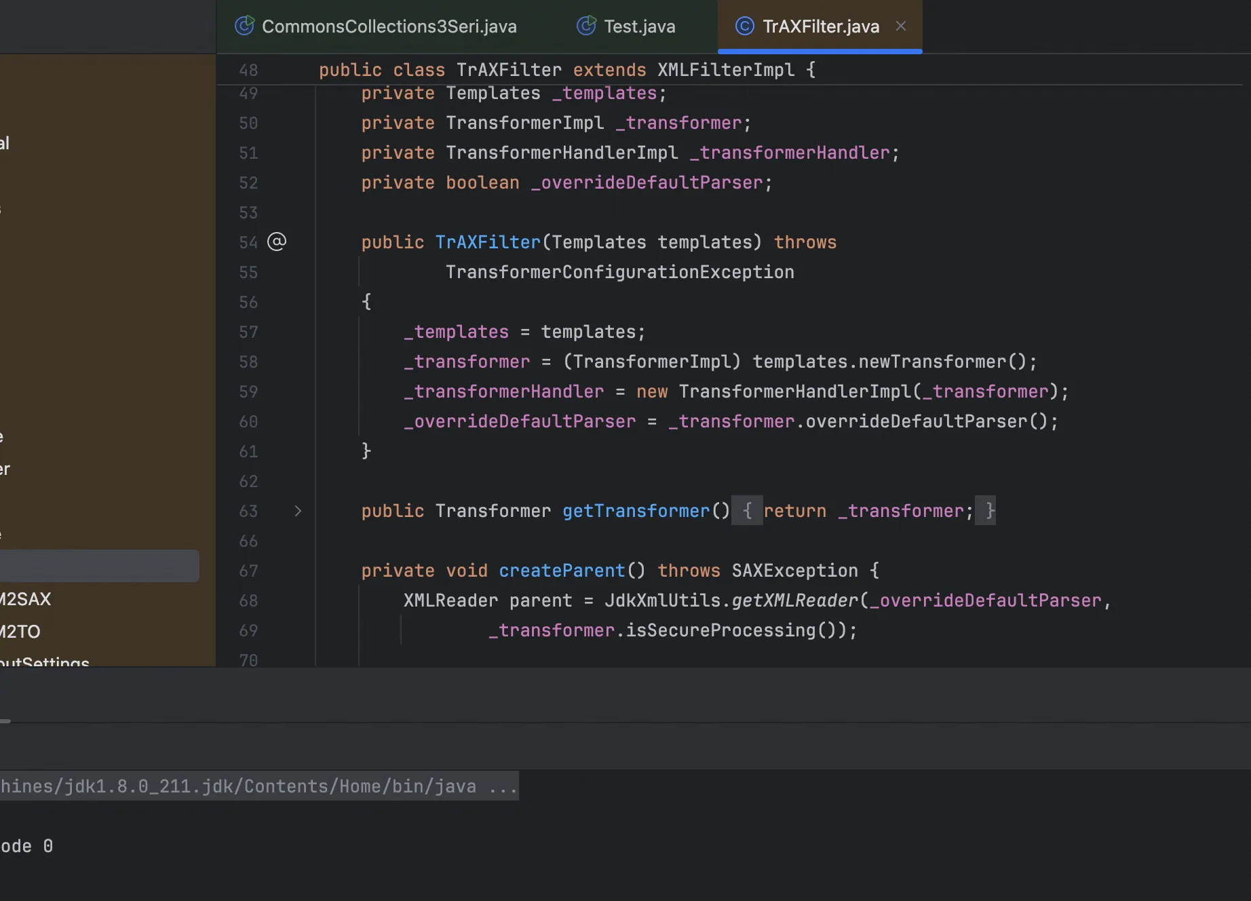Click the createParent method name

pyautogui.click(x=562, y=571)
